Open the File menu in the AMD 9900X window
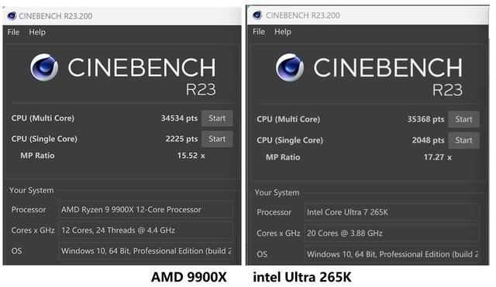496x287 pixels. tap(13, 33)
